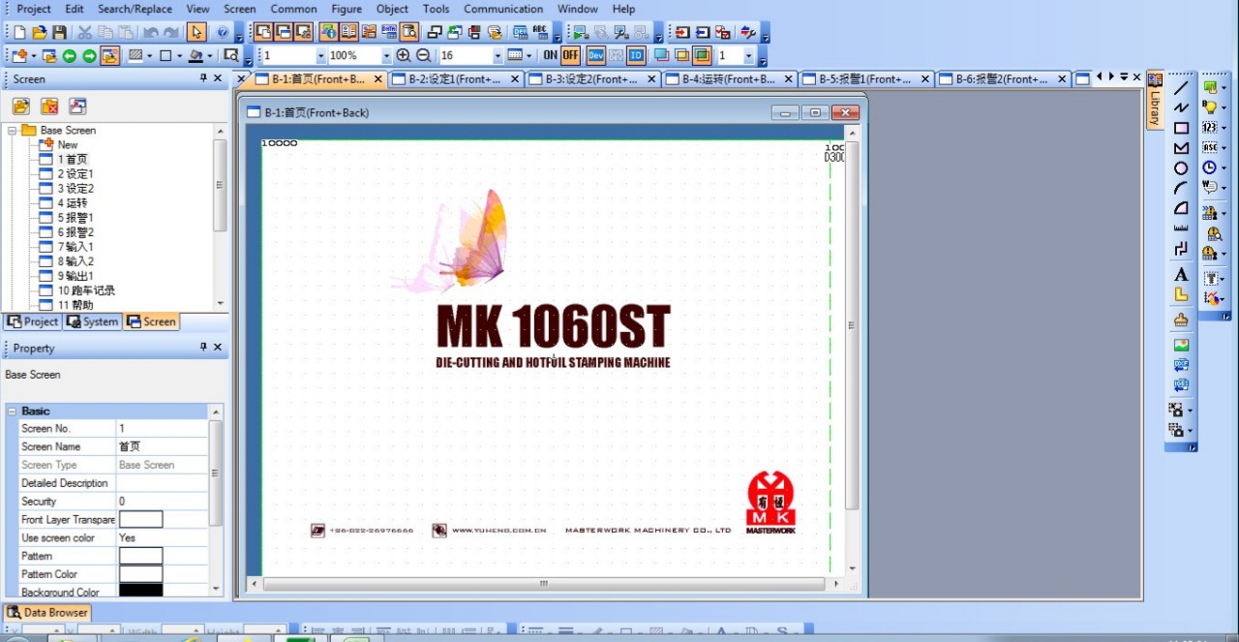Go to previous screen with green left arrow
The image size is (1239, 642).
(70, 56)
